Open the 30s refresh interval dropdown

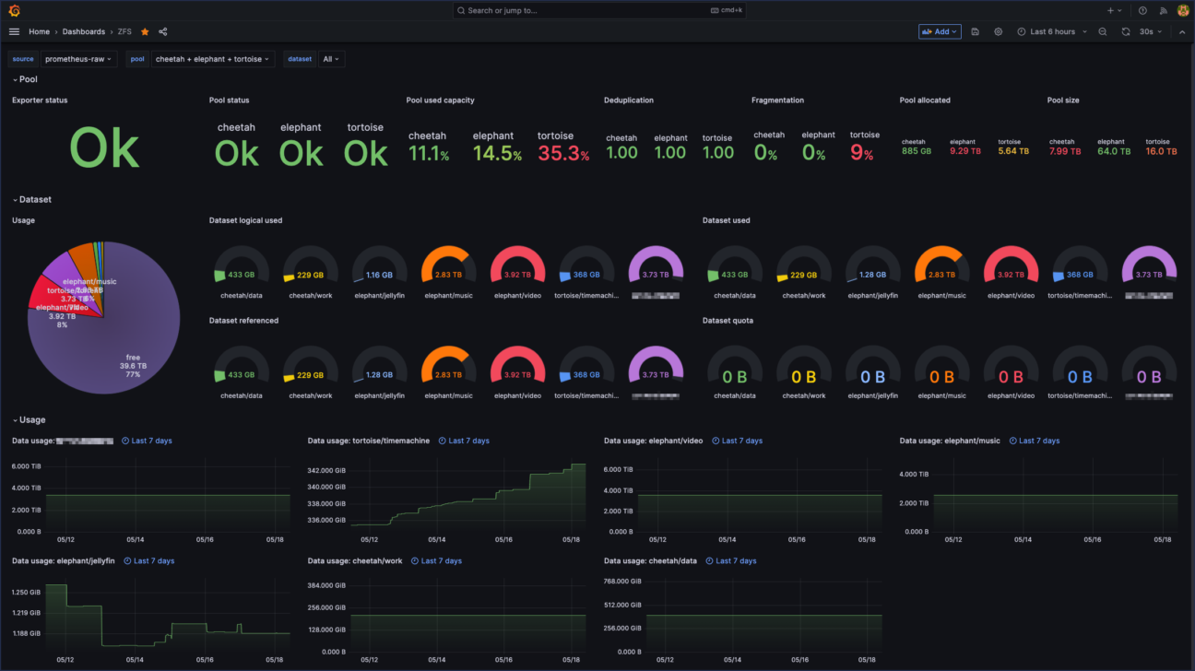coord(1150,31)
